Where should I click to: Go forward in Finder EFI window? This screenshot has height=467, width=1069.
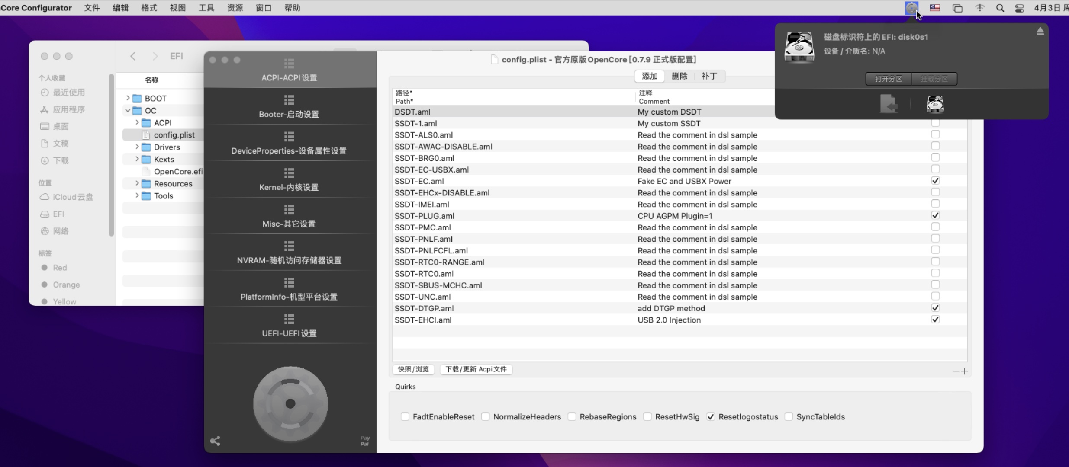[x=155, y=56]
